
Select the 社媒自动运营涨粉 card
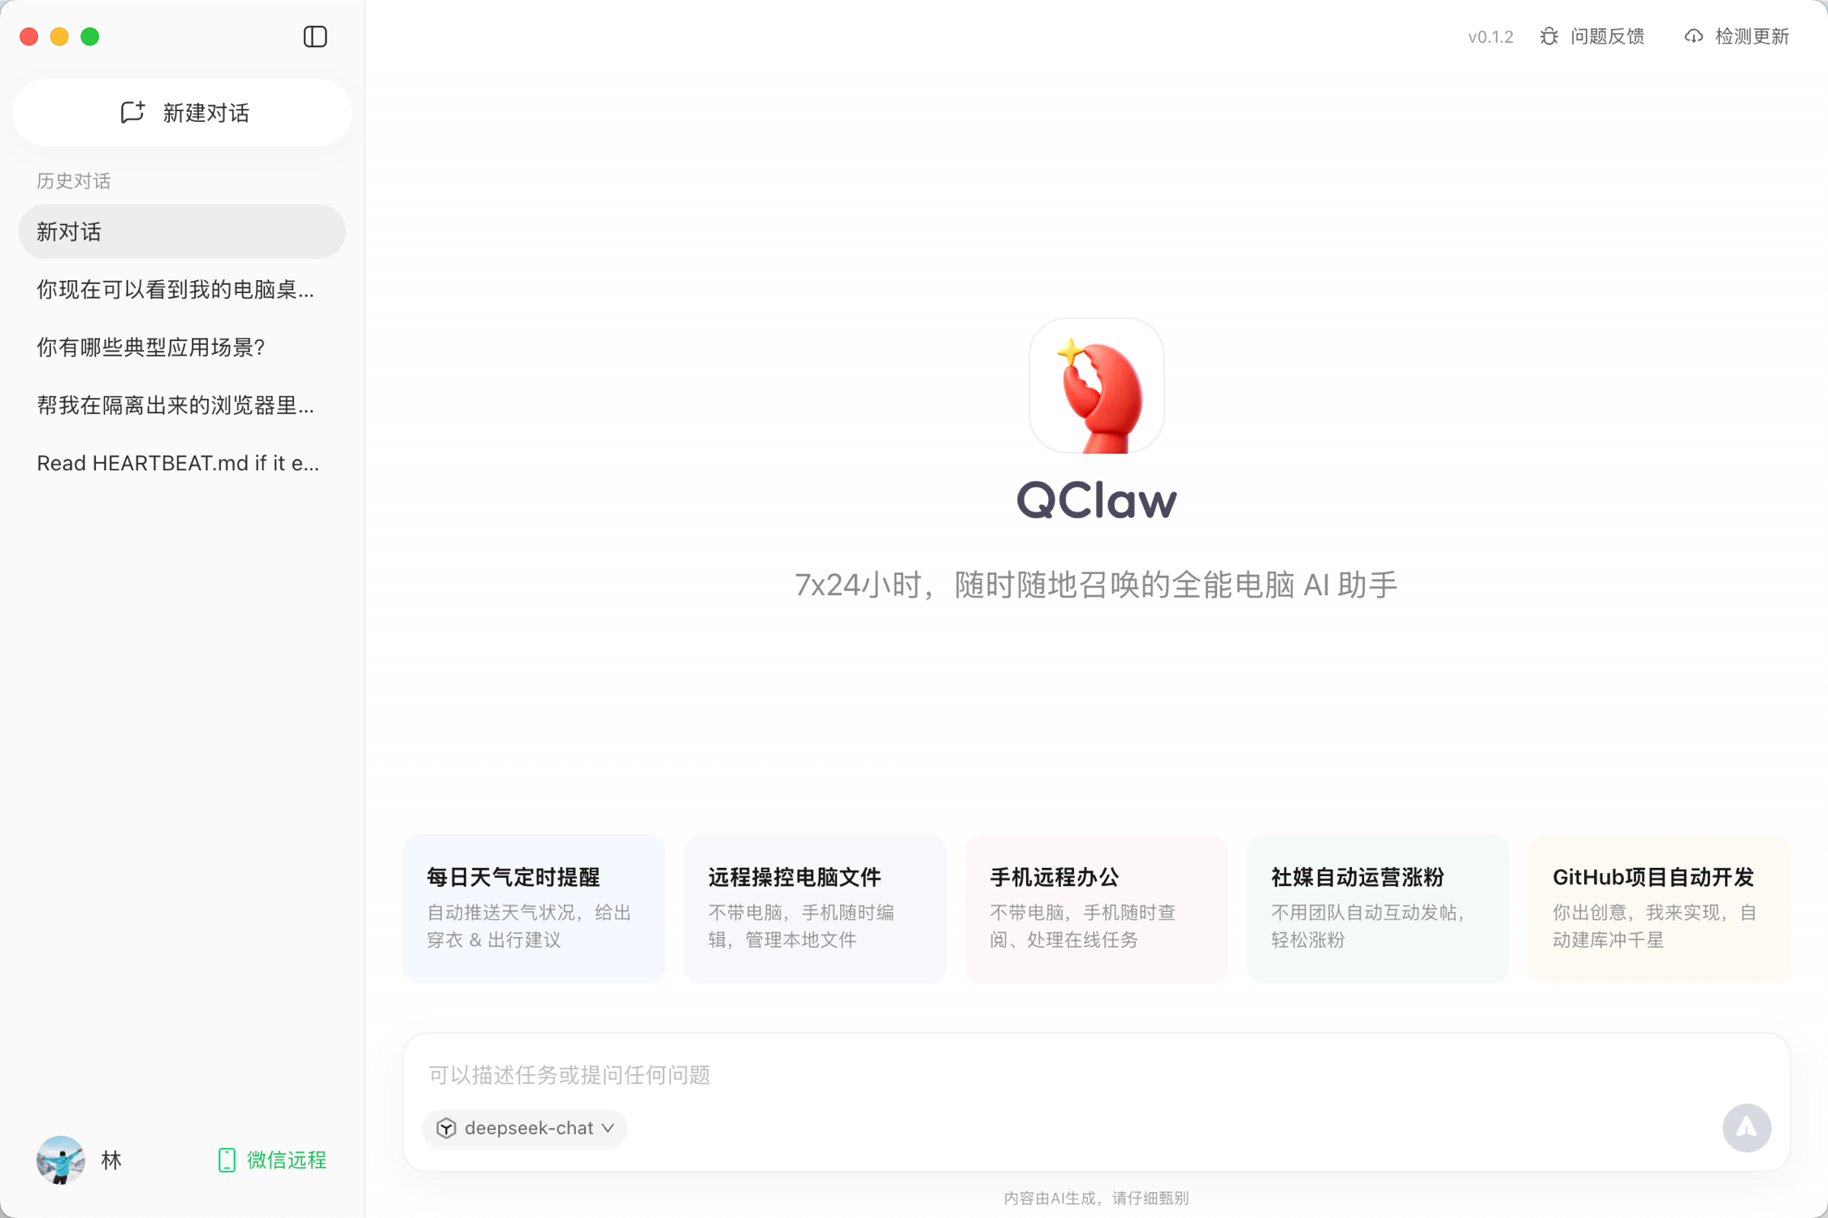coord(1377,908)
